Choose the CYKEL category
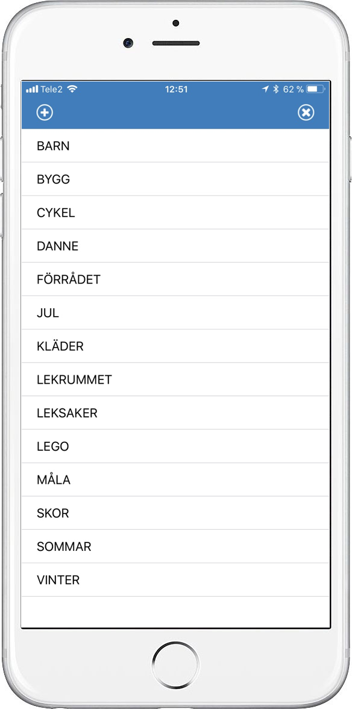This screenshot has height=709, width=352. [176, 213]
